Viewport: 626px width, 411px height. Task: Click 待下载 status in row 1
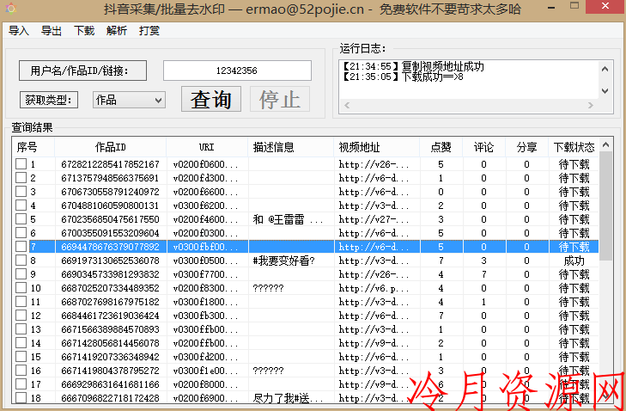point(574,164)
